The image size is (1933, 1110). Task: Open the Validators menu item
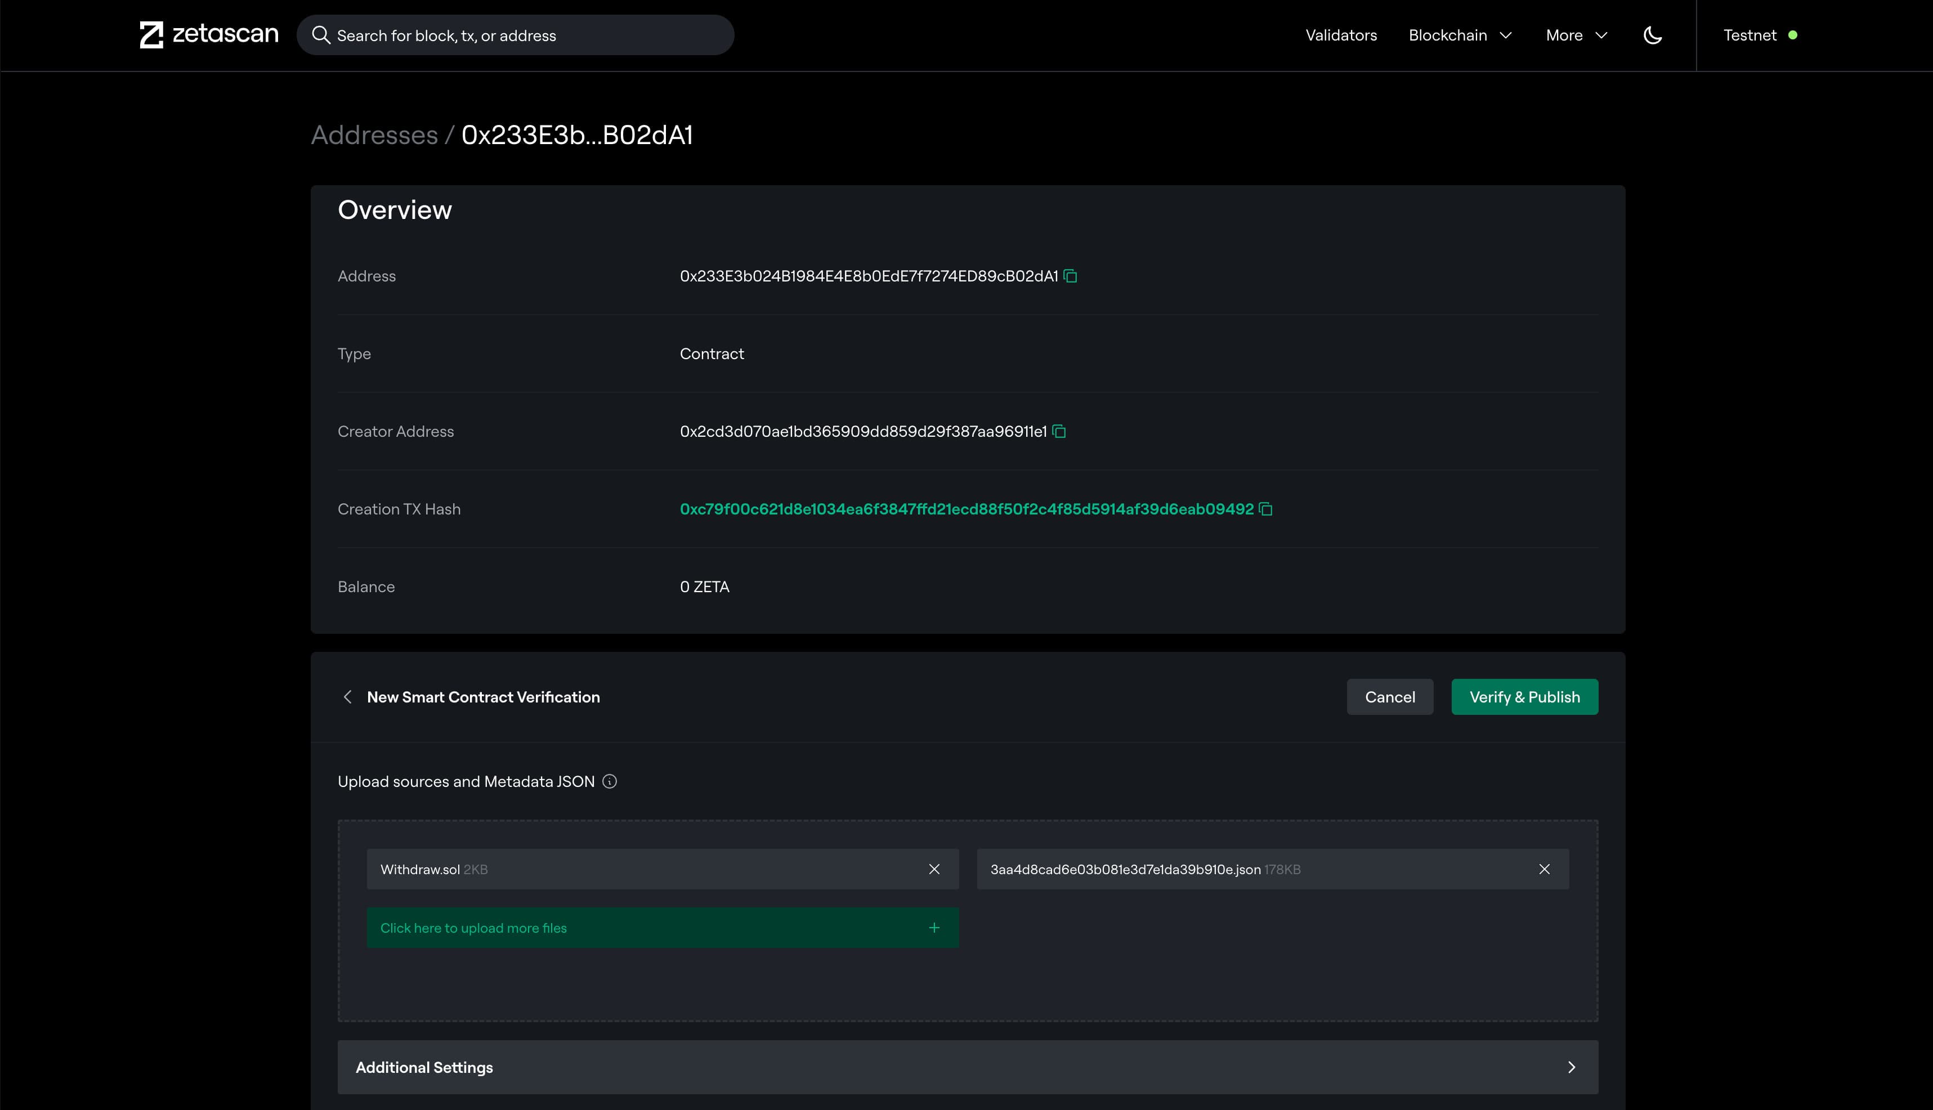[x=1341, y=34]
